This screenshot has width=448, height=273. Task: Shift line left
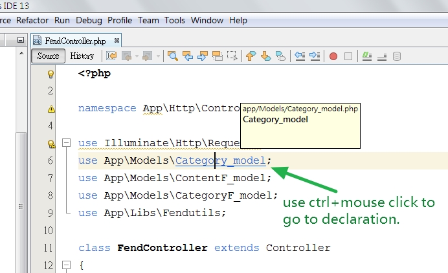(x=300, y=56)
